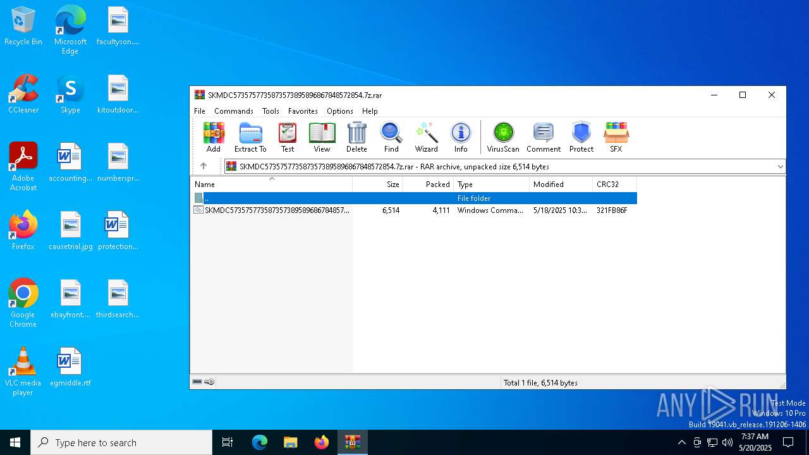Click the Delete trash can icon
This screenshot has height=455, width=809.
click(356, 137)
